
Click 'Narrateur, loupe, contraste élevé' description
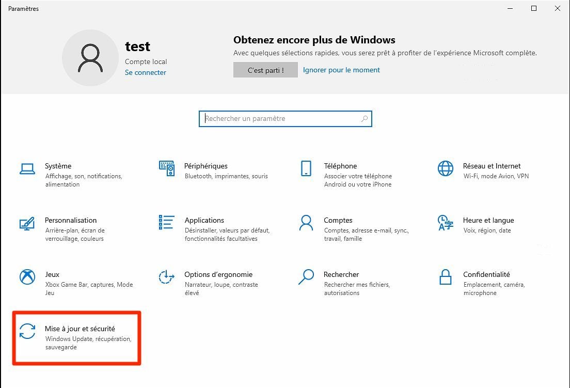click(221, 289)
